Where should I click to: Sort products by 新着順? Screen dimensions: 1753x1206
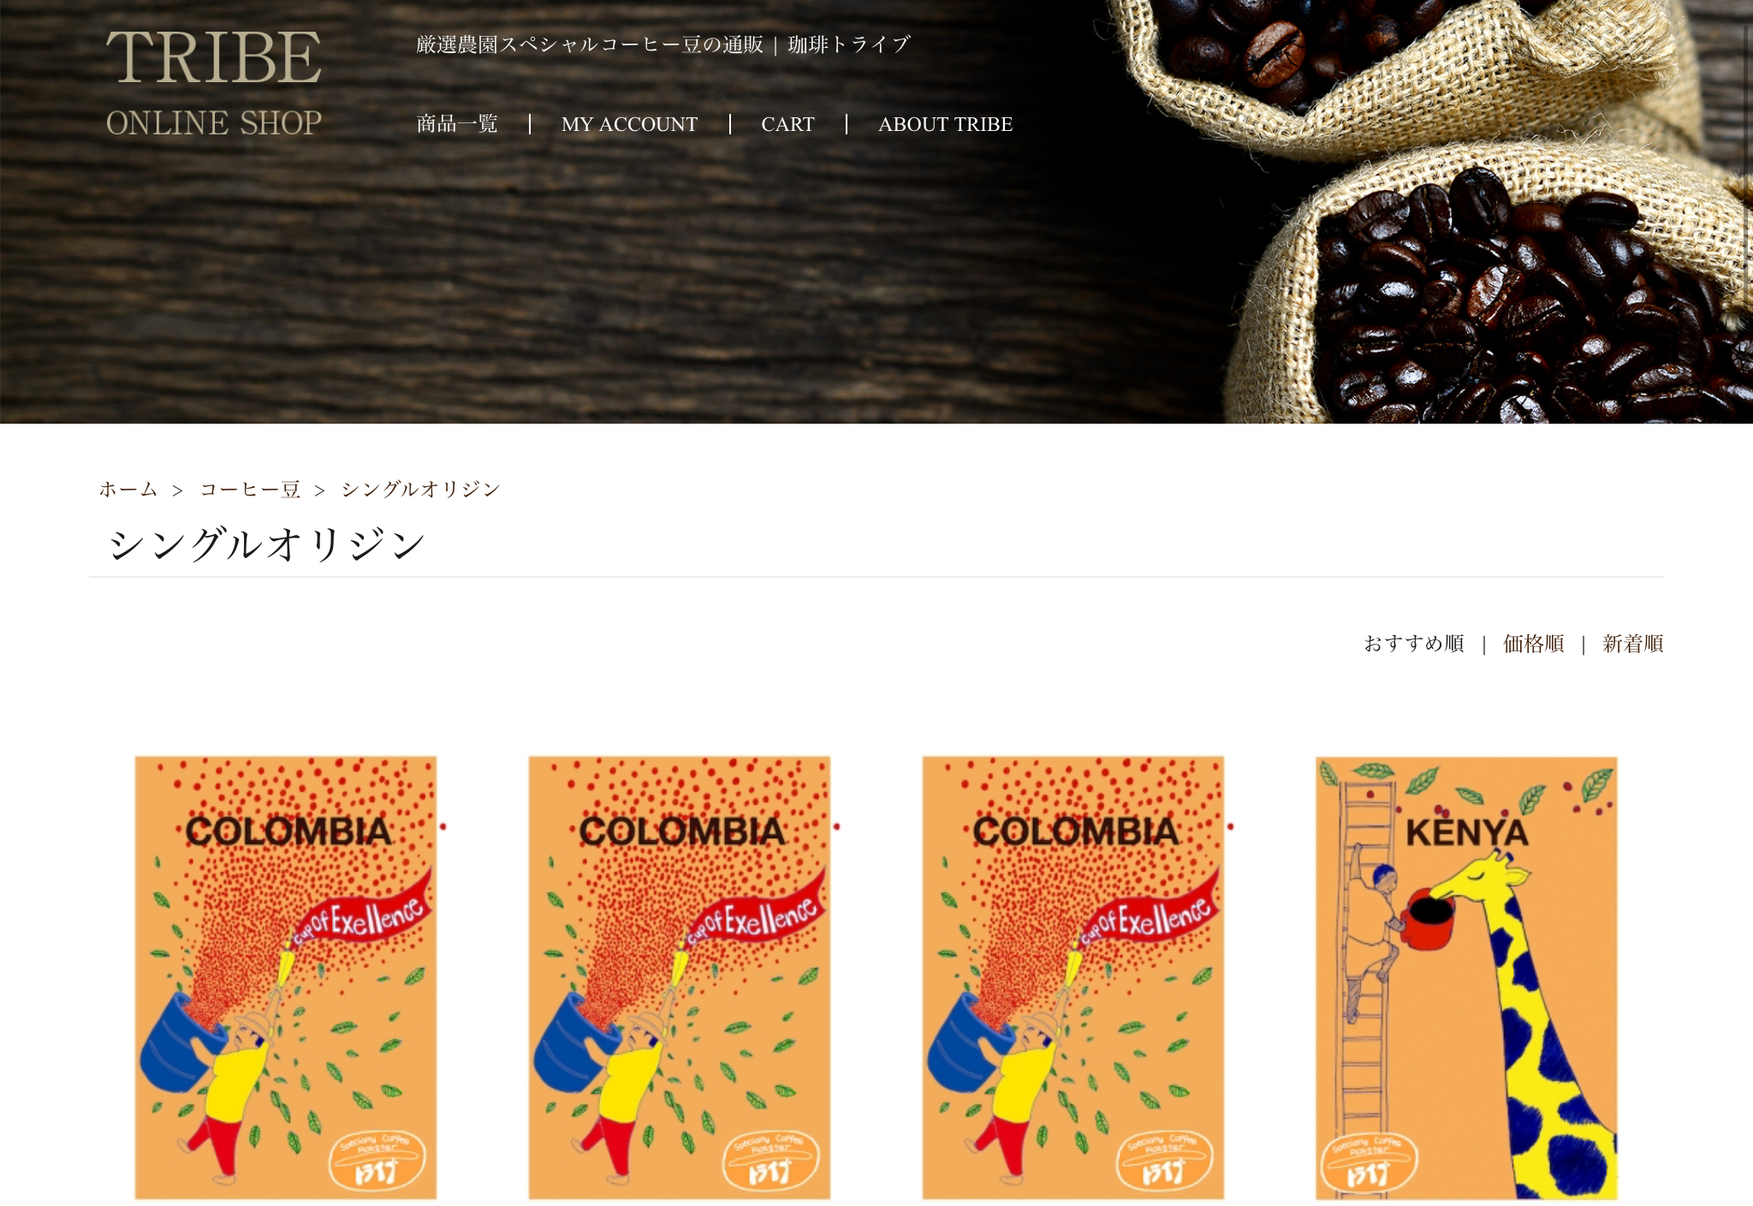click(x=1632, y=644)
